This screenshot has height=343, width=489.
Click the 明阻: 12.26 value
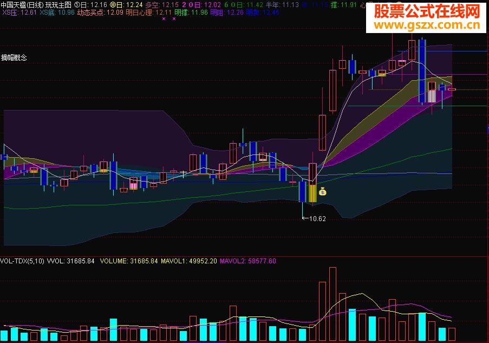pos(227,12)
